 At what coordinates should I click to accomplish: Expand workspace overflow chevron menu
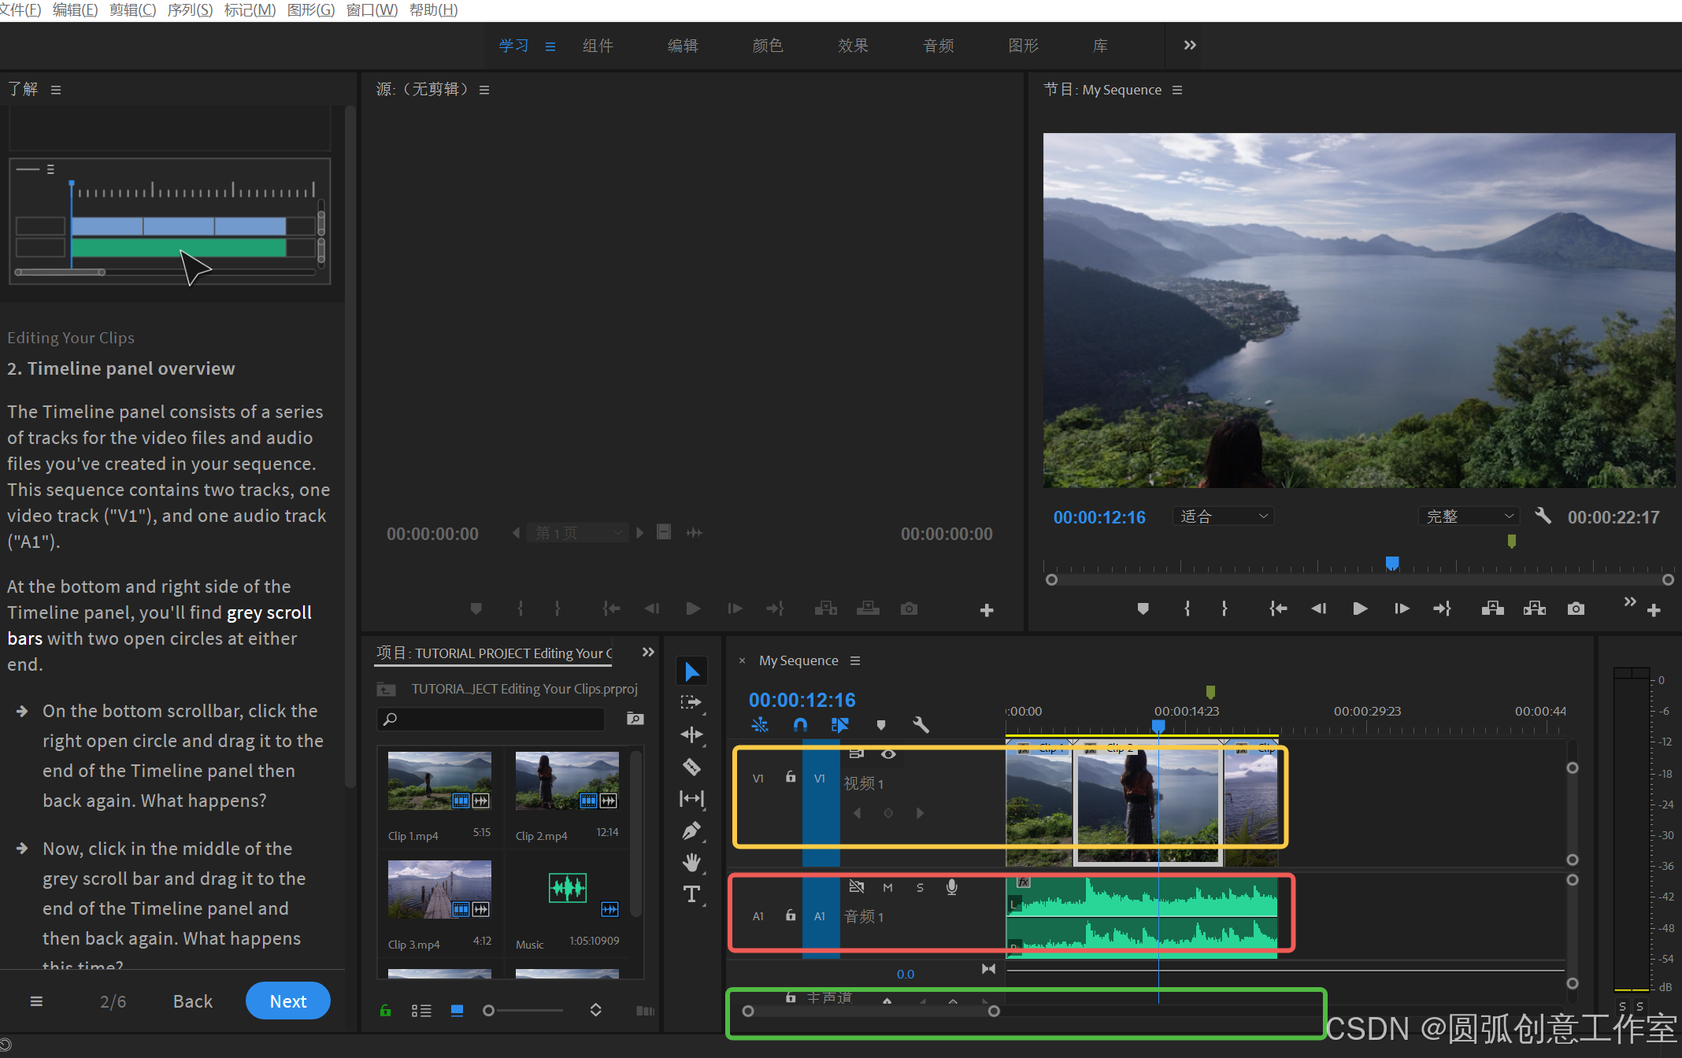(x=1189, y=46)
